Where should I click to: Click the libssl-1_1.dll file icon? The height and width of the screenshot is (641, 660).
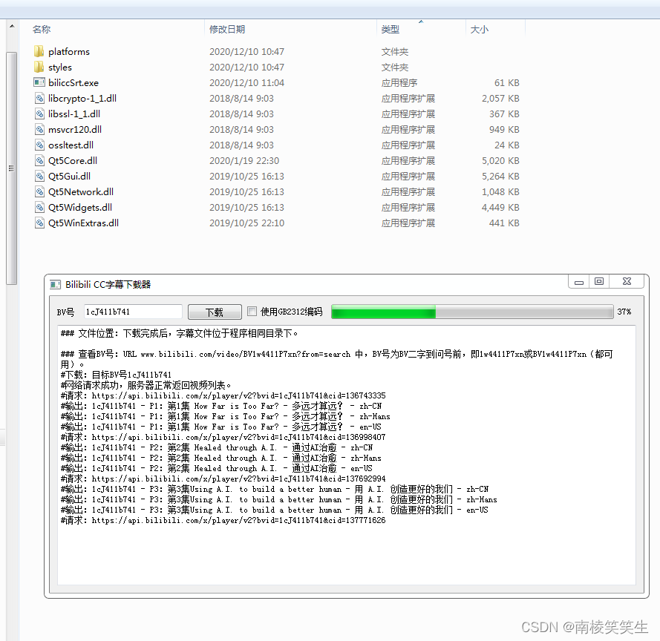(39, 114)
